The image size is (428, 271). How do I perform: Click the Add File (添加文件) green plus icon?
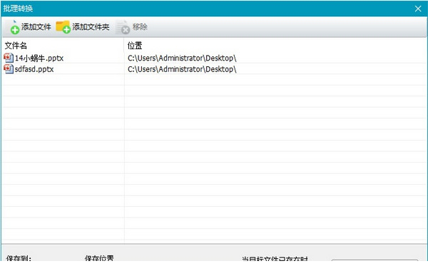pyautogui.click(x=14, y=27)
